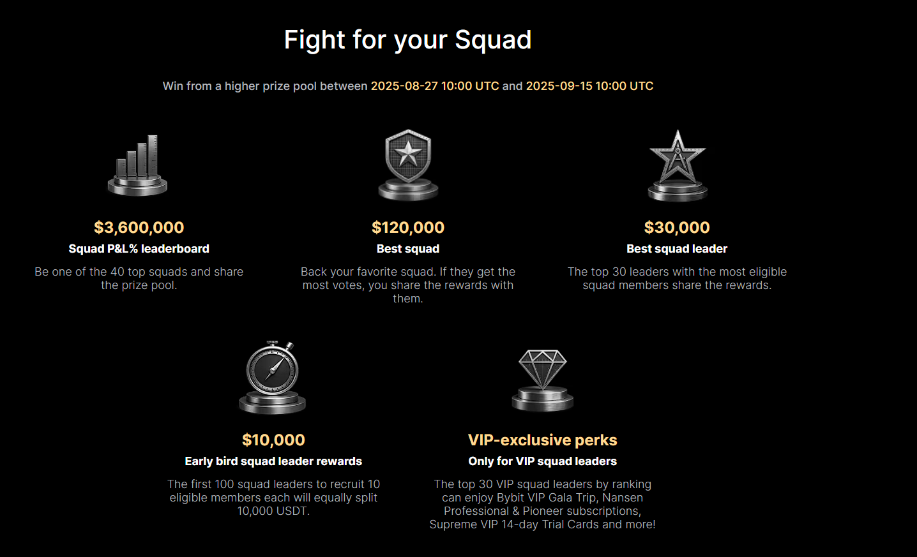Click the Best squad leader title
Screen dimensions: 917x557
pos(677,249)
